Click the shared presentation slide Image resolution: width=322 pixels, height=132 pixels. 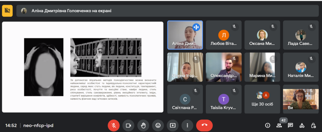pos(83,67)
